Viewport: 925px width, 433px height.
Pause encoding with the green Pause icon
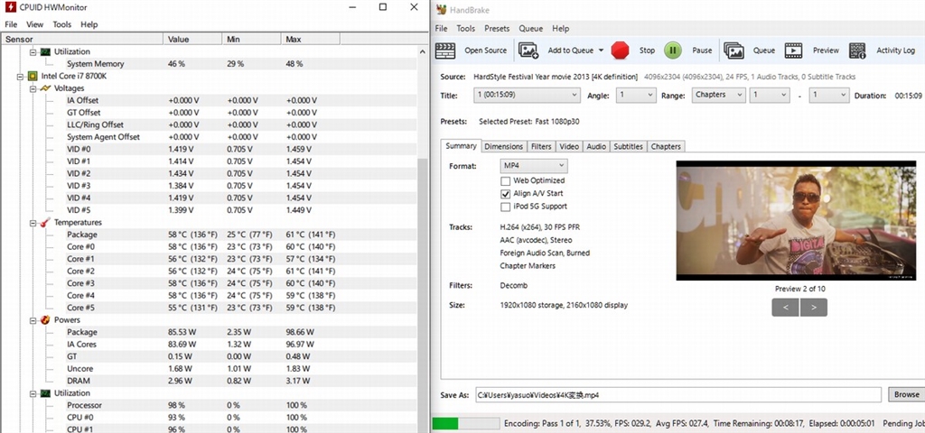[x=673, y=51]
